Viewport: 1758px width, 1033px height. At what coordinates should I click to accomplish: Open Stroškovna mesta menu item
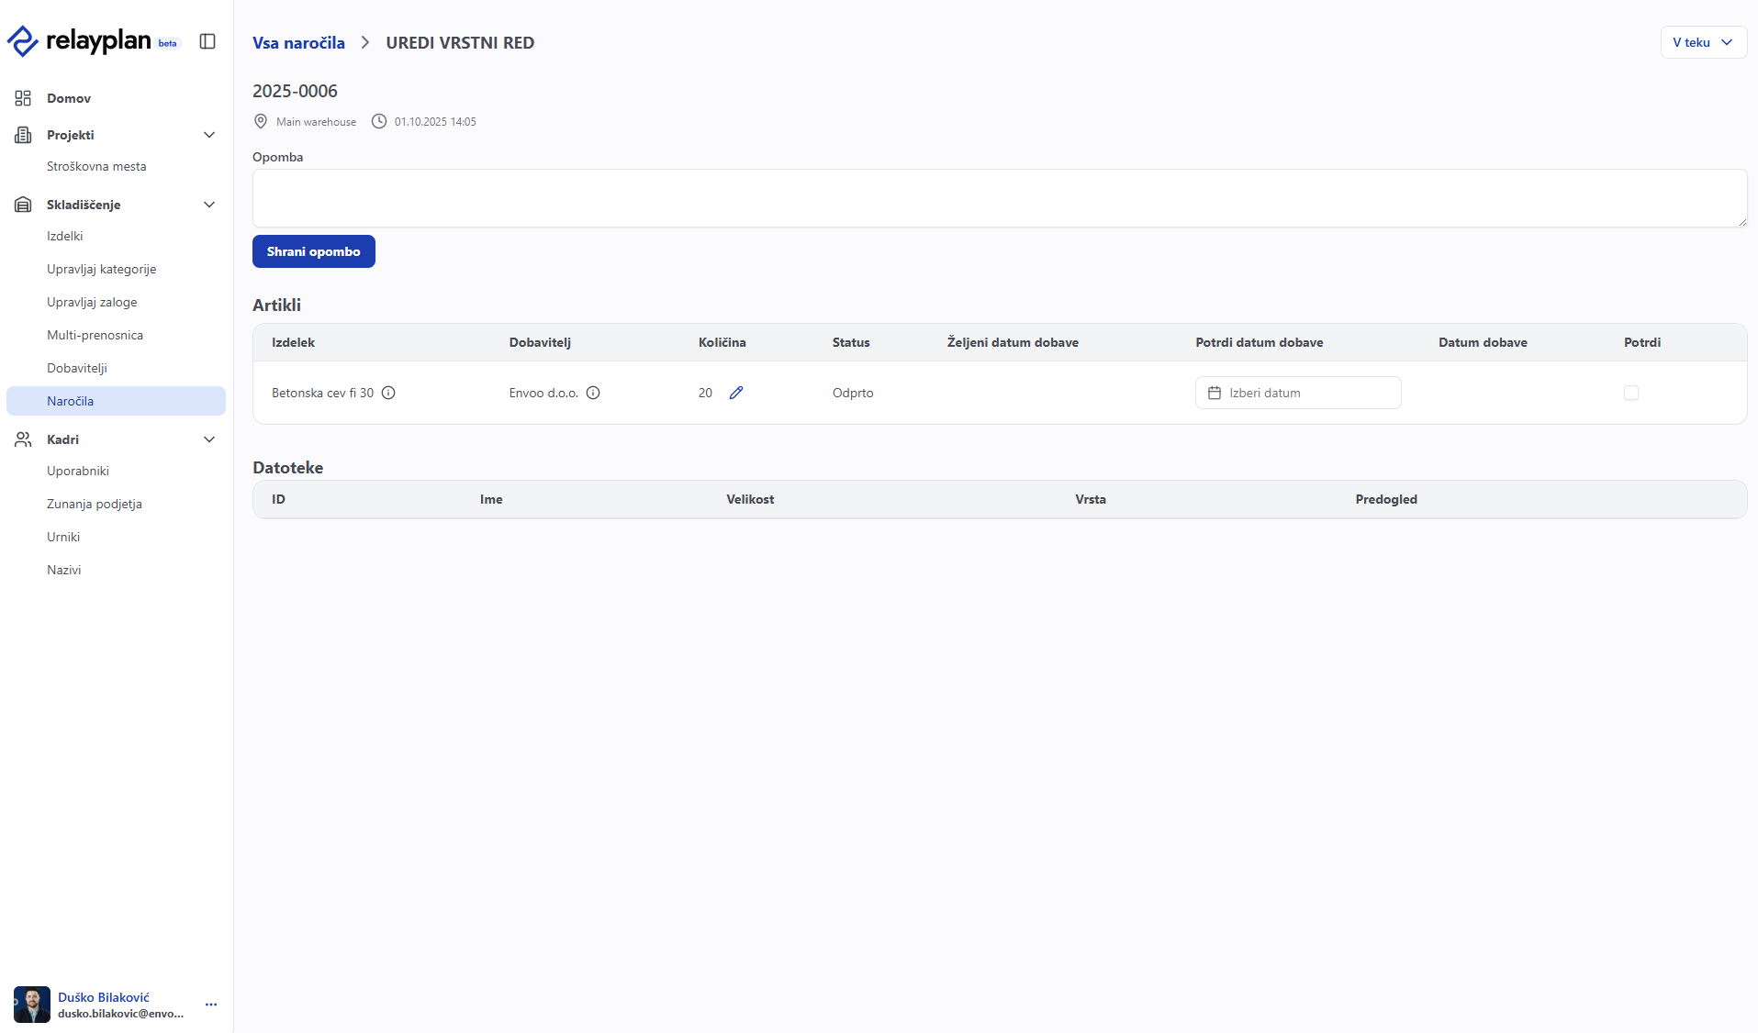click(96, 166)
